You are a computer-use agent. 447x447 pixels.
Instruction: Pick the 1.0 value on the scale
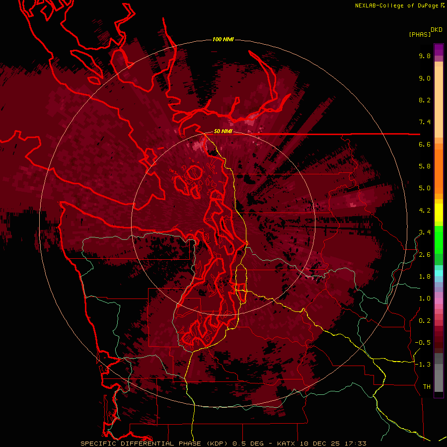(425, 298)
